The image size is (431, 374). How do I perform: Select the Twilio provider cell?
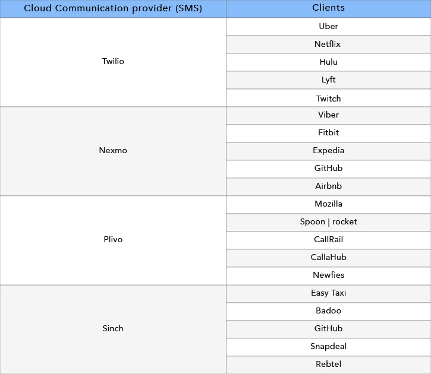click(x=113, y=62)
